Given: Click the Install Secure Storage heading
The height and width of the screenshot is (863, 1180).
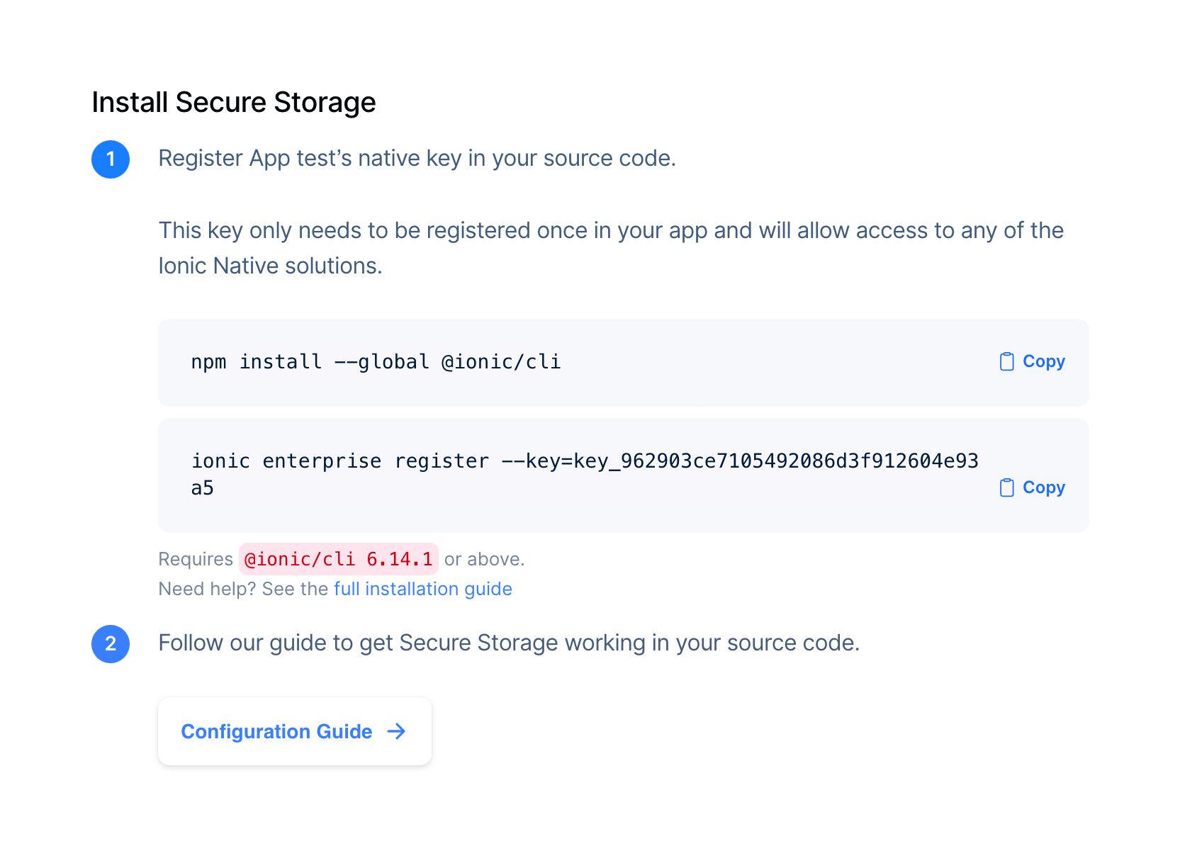Looking at the screenshot, I should click(234, 103).
